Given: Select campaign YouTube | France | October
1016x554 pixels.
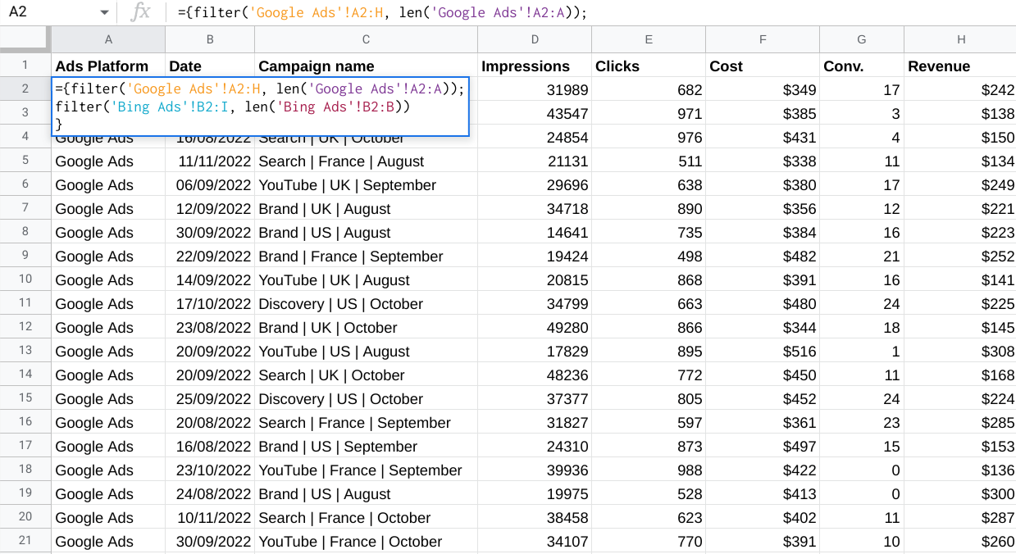Looking at the screenshot, I should click(366, 542).
